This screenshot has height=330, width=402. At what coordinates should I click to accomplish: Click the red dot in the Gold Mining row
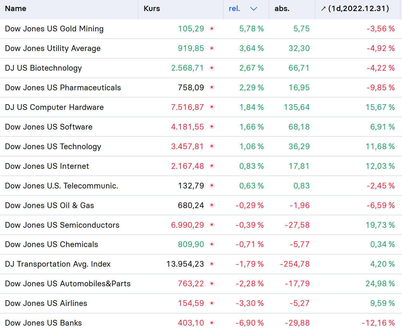212,29
